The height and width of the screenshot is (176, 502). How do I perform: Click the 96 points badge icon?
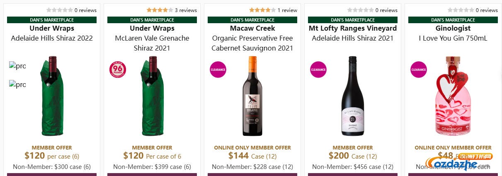pos(118,70)
